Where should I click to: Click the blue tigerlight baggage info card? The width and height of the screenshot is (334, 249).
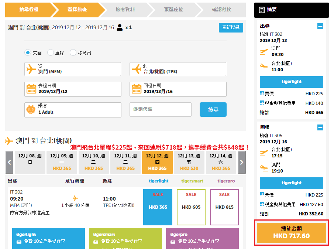tap(49, 239)
